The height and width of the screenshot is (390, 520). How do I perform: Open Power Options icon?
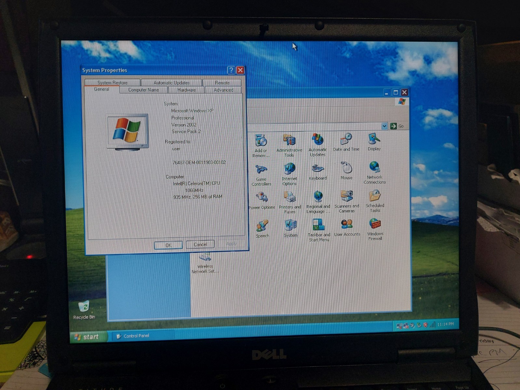[262, 201]
